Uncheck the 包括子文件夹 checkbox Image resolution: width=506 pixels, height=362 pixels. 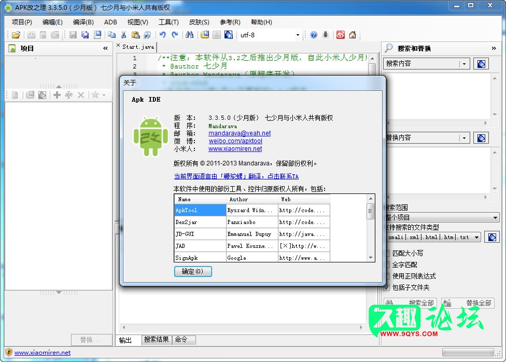click(387, 287)
